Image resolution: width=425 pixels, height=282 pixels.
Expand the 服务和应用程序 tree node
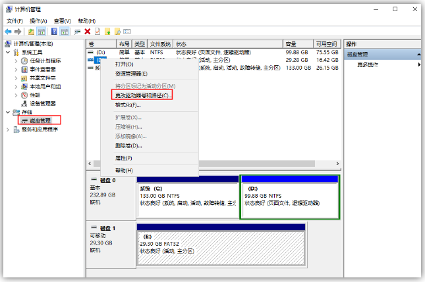coord(8,129)
